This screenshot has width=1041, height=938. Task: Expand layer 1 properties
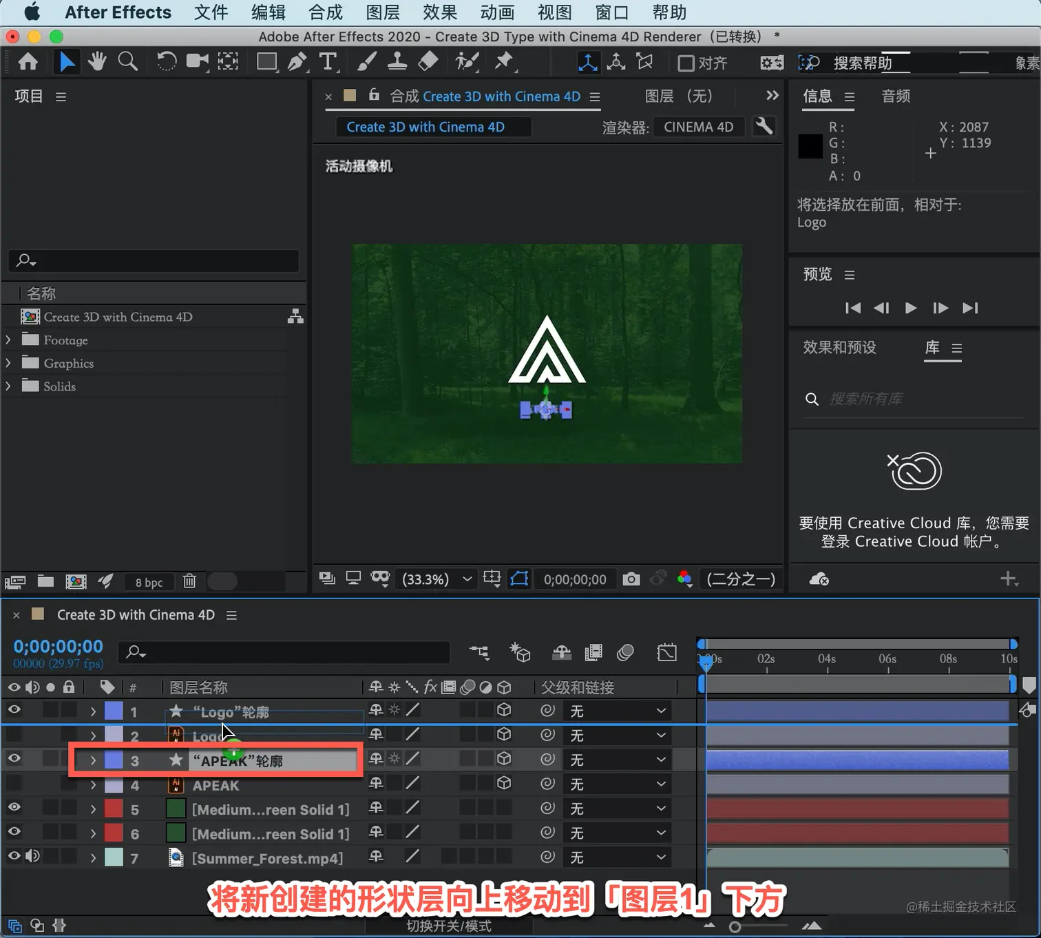tap(93, 711)
